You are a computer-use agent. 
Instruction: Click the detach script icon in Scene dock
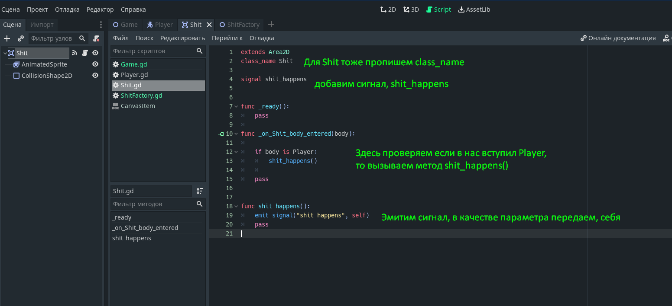96,38
